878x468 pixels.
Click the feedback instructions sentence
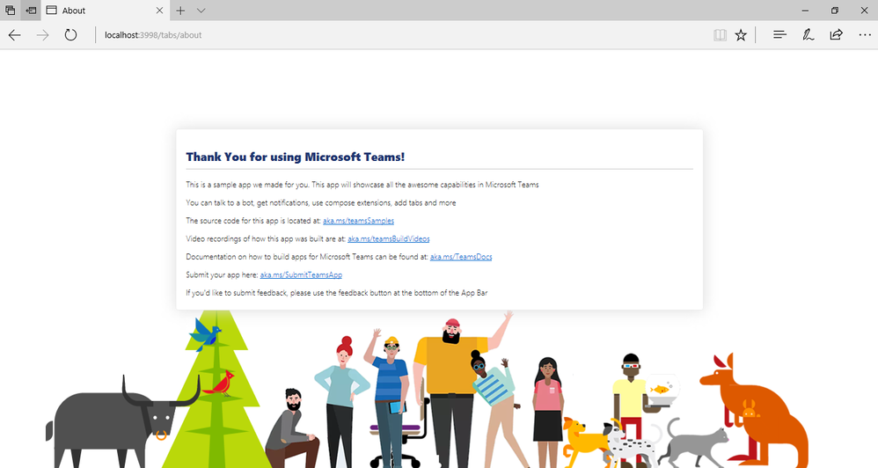(x=337, y=292)
